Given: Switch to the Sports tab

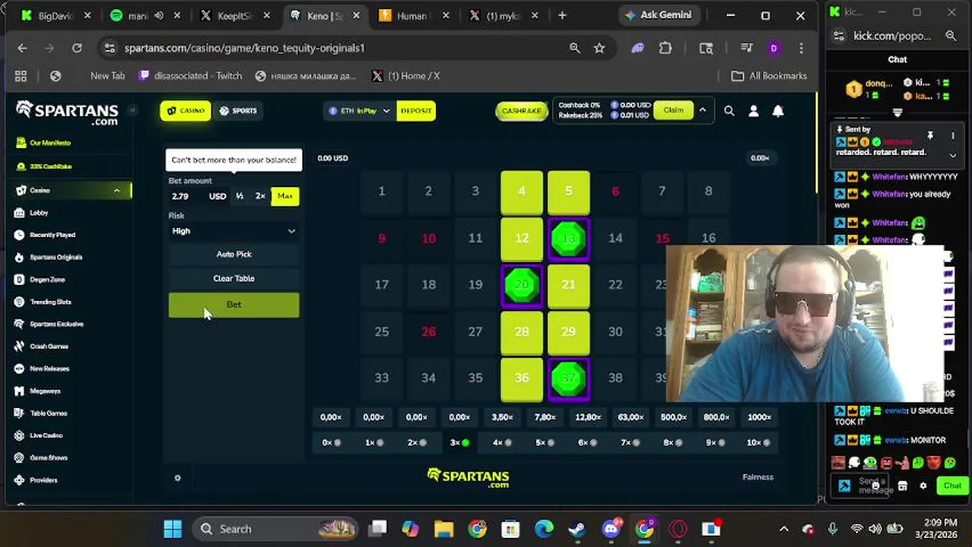Looking at the screenshot, I should pos(237,111).
